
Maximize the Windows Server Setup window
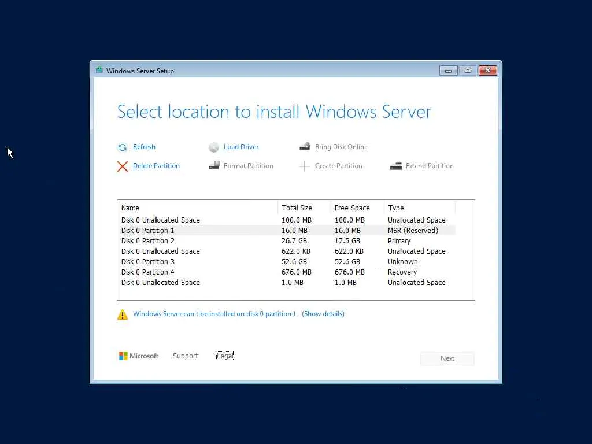(468, 71)
